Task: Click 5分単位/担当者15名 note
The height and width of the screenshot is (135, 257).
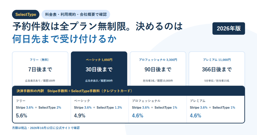Action: (217, 81)
